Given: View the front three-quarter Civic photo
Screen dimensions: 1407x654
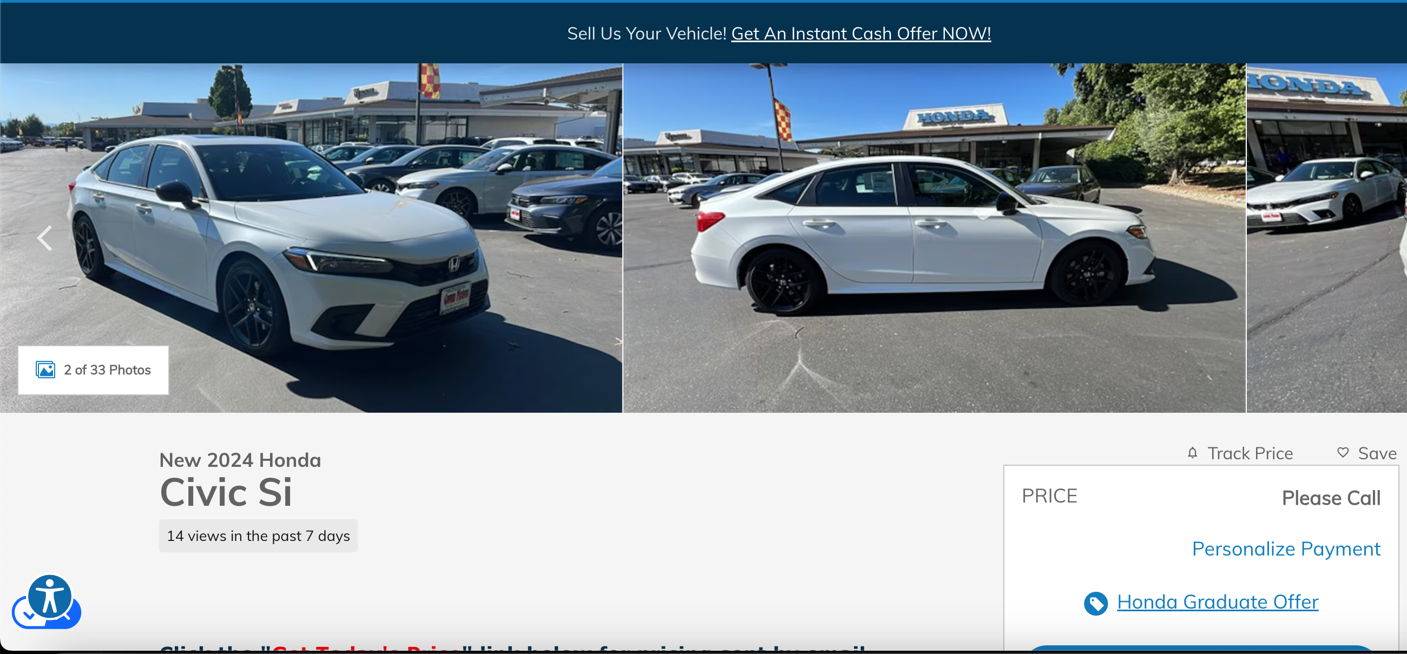Looking at the screenshot, I should click(311, 238).
